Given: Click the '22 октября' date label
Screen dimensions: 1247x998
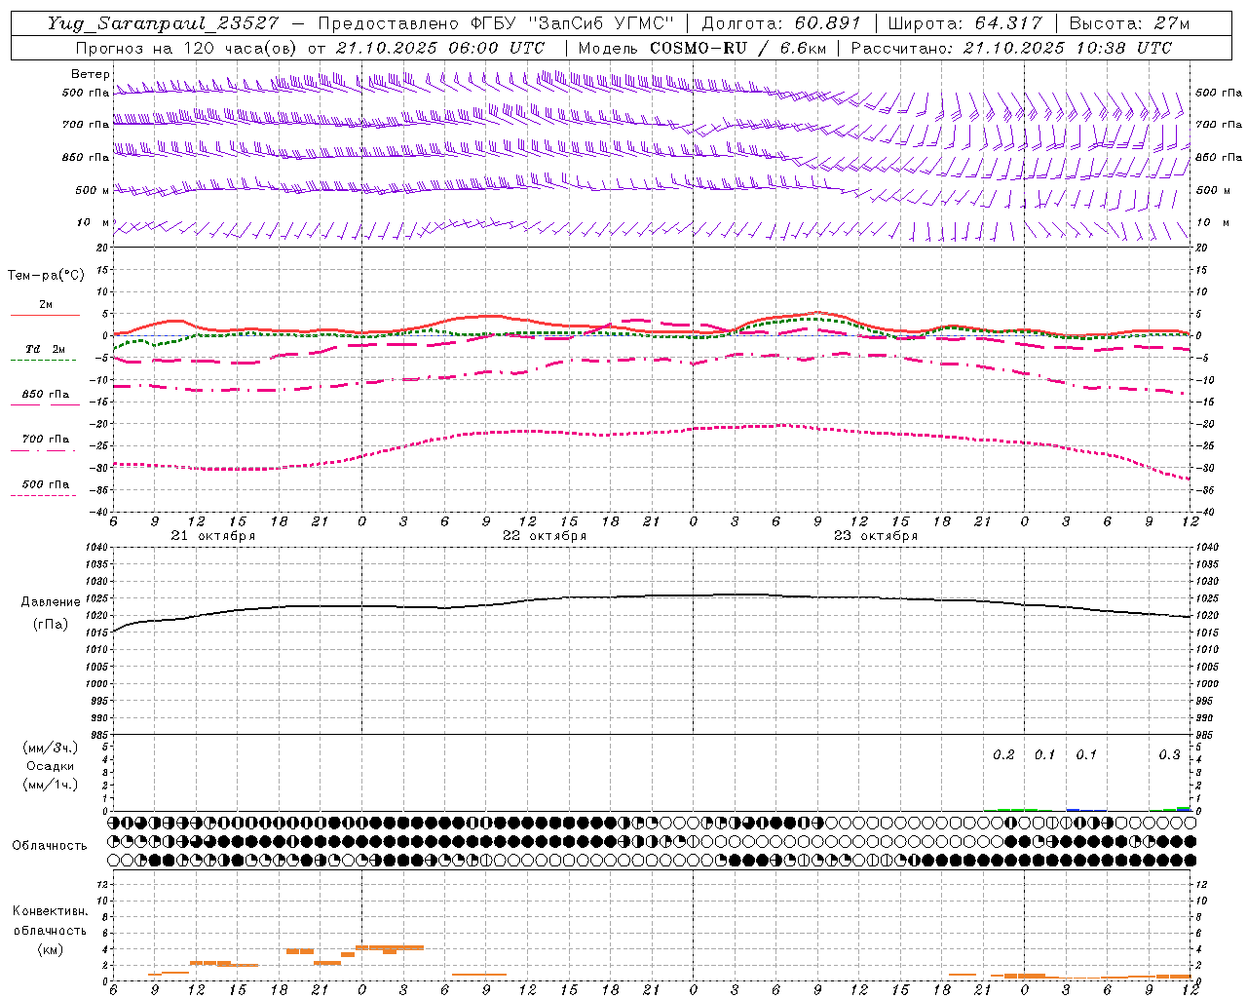Looking at the screenshot, I should click(545, 536).
